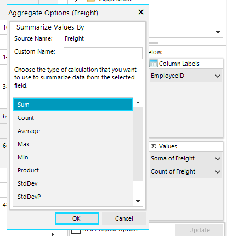Close the Aggregate Options dialog
The height and width of the screenshot is (236, 227).
[141, 12]
